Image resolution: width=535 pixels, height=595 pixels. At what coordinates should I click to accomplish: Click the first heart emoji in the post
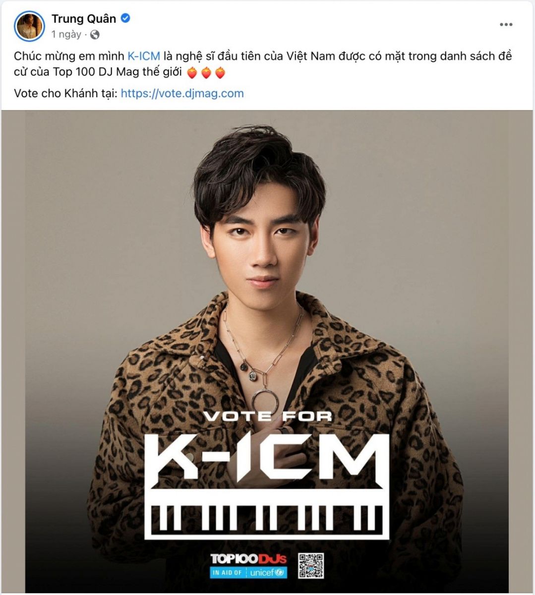coord(192,73)
